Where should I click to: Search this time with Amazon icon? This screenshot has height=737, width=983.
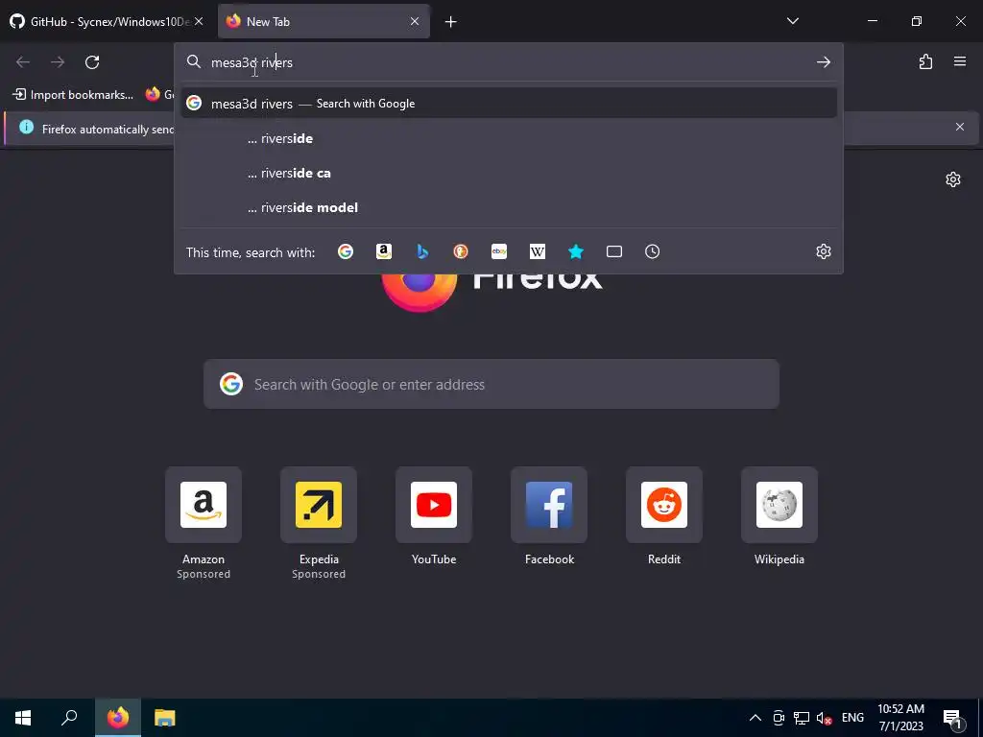[x=384, y=251]
